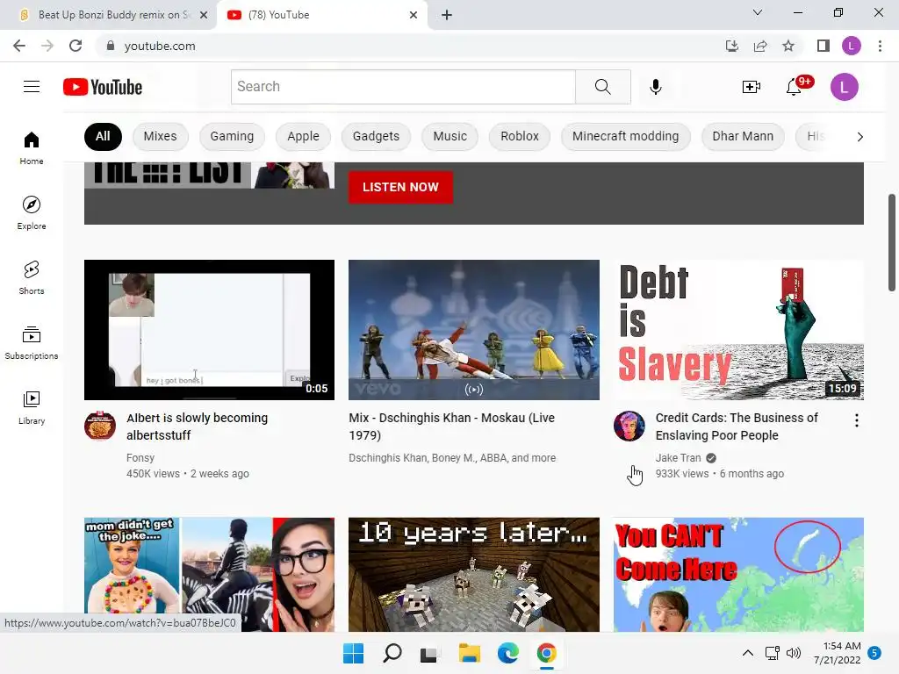Click the page vertical scrollbar thumb
This screenshot has width=899, height=674.
tap(892, 242)
